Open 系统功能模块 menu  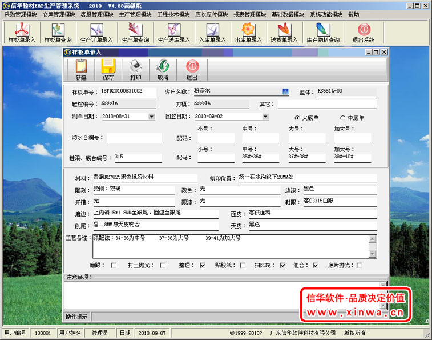click(x=326, y=15)
